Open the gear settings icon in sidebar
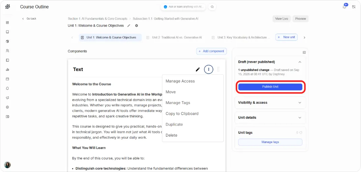This screenshot has width=361, height=172. pyautogui.click(x=7, y=107)
